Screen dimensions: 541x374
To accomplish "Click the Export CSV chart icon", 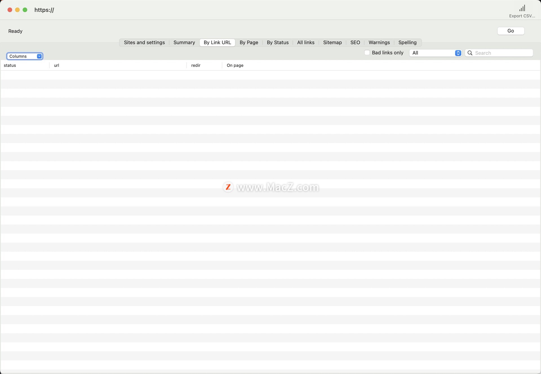I will (x=522, y=8).
